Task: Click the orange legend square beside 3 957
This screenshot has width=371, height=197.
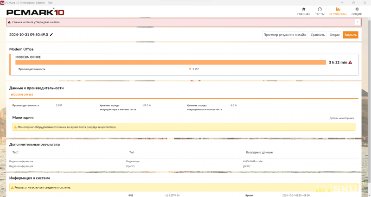Action: [190, 69]
